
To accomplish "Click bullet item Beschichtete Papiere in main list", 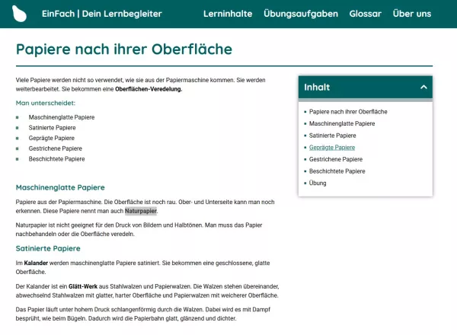I will tap(56, 159).
